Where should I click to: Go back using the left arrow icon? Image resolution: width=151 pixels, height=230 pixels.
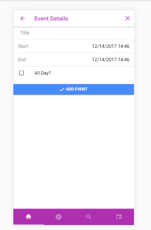23,19
